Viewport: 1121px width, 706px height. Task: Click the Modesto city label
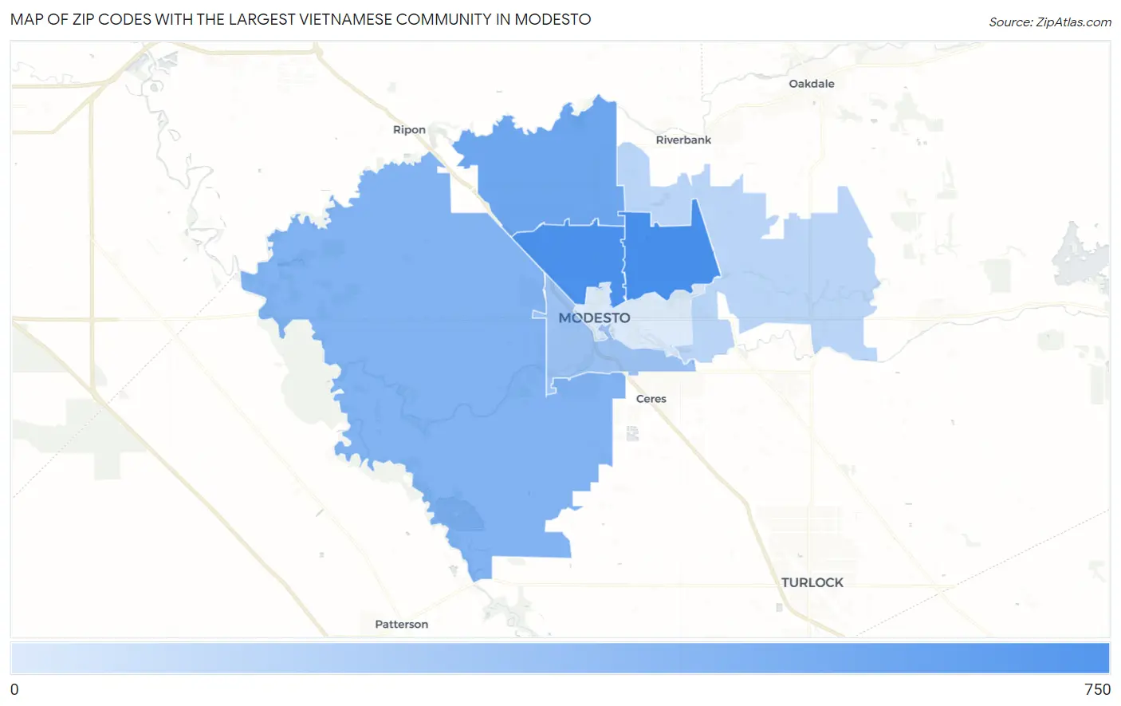[594, 318]
